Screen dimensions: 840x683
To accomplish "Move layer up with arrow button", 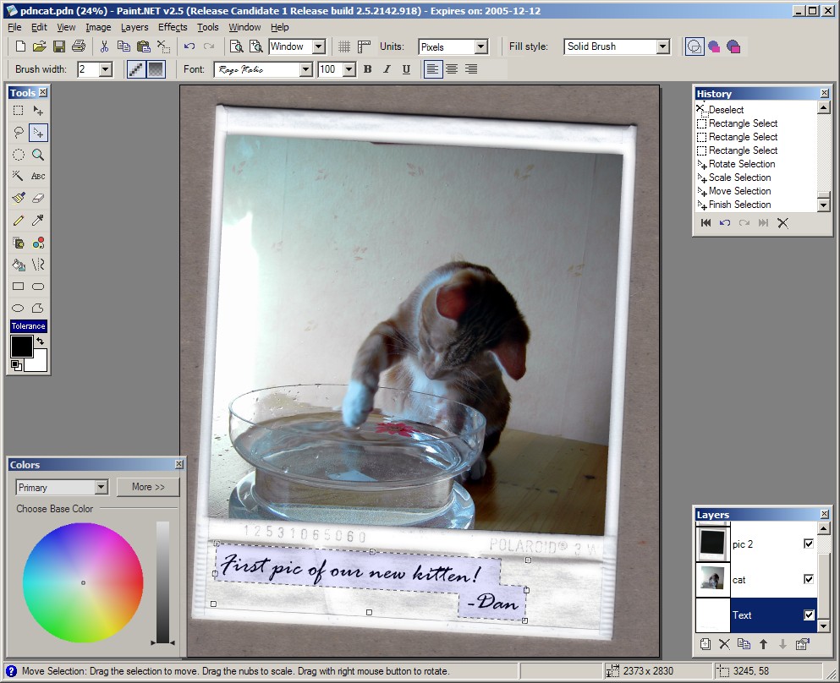I will pos(763,644).
